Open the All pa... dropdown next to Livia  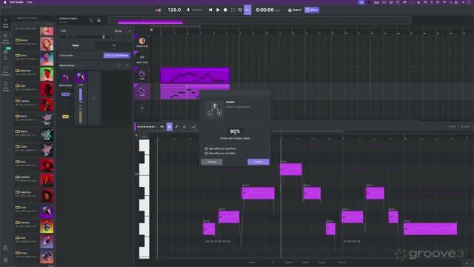[x=122, y=31]
